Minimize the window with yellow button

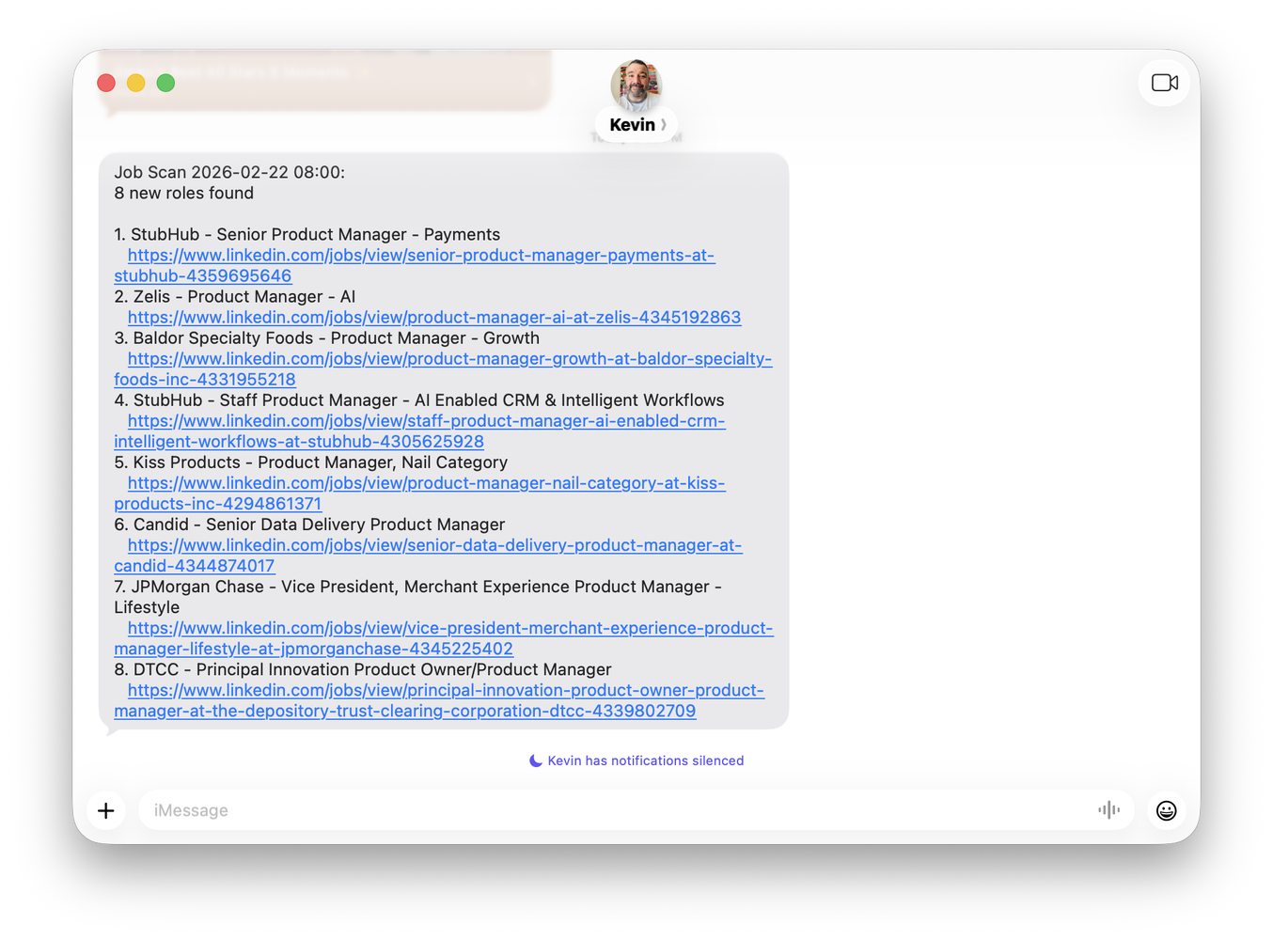(x=136, y=83)
